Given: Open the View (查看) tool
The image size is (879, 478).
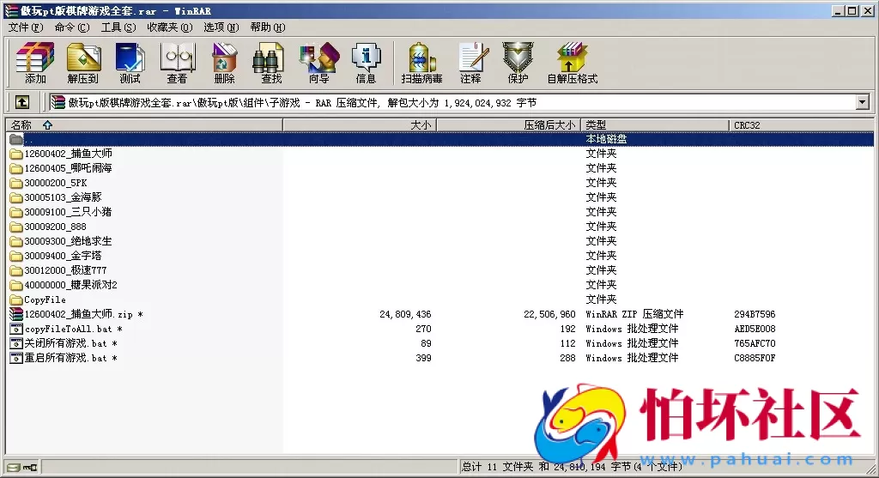Looking at the screenshot, I should coord(177,63).
